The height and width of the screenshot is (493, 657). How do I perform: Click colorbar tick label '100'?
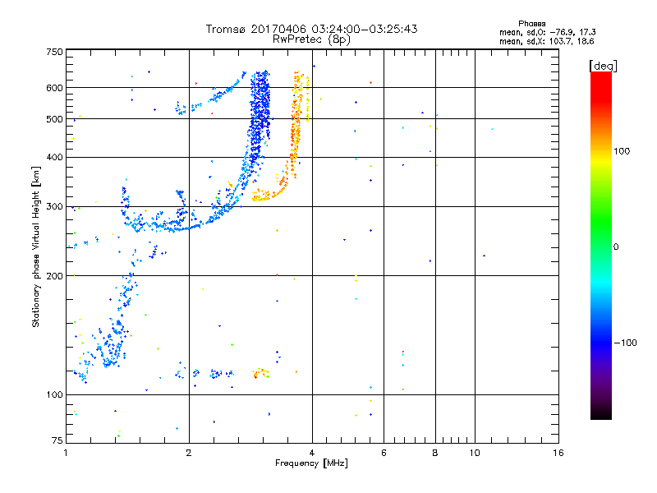coord(622,151)
